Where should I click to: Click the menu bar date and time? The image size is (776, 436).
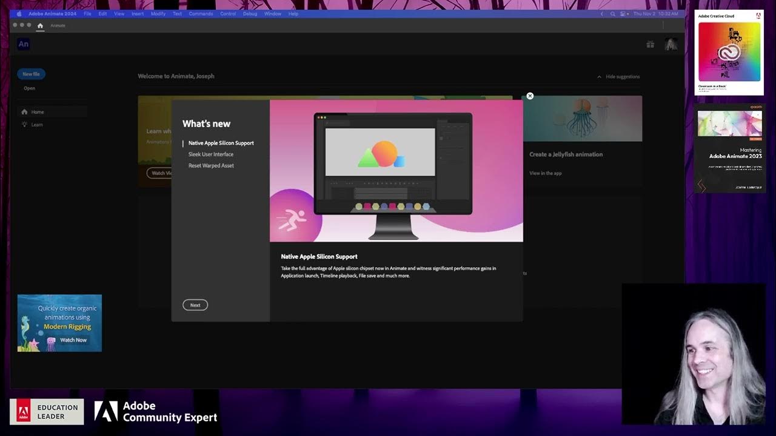point(657,13)
